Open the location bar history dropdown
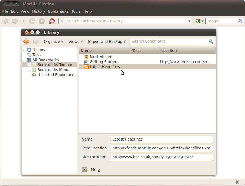Screen dimensions: 245x186 point(189,21)
